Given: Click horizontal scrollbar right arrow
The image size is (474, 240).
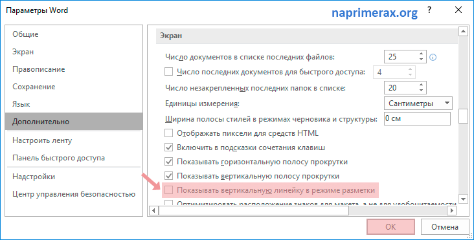Looking at the screenshot, I should coord(452,210).
